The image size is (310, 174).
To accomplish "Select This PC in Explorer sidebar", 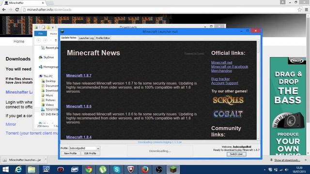I will (x=46, y=76).
